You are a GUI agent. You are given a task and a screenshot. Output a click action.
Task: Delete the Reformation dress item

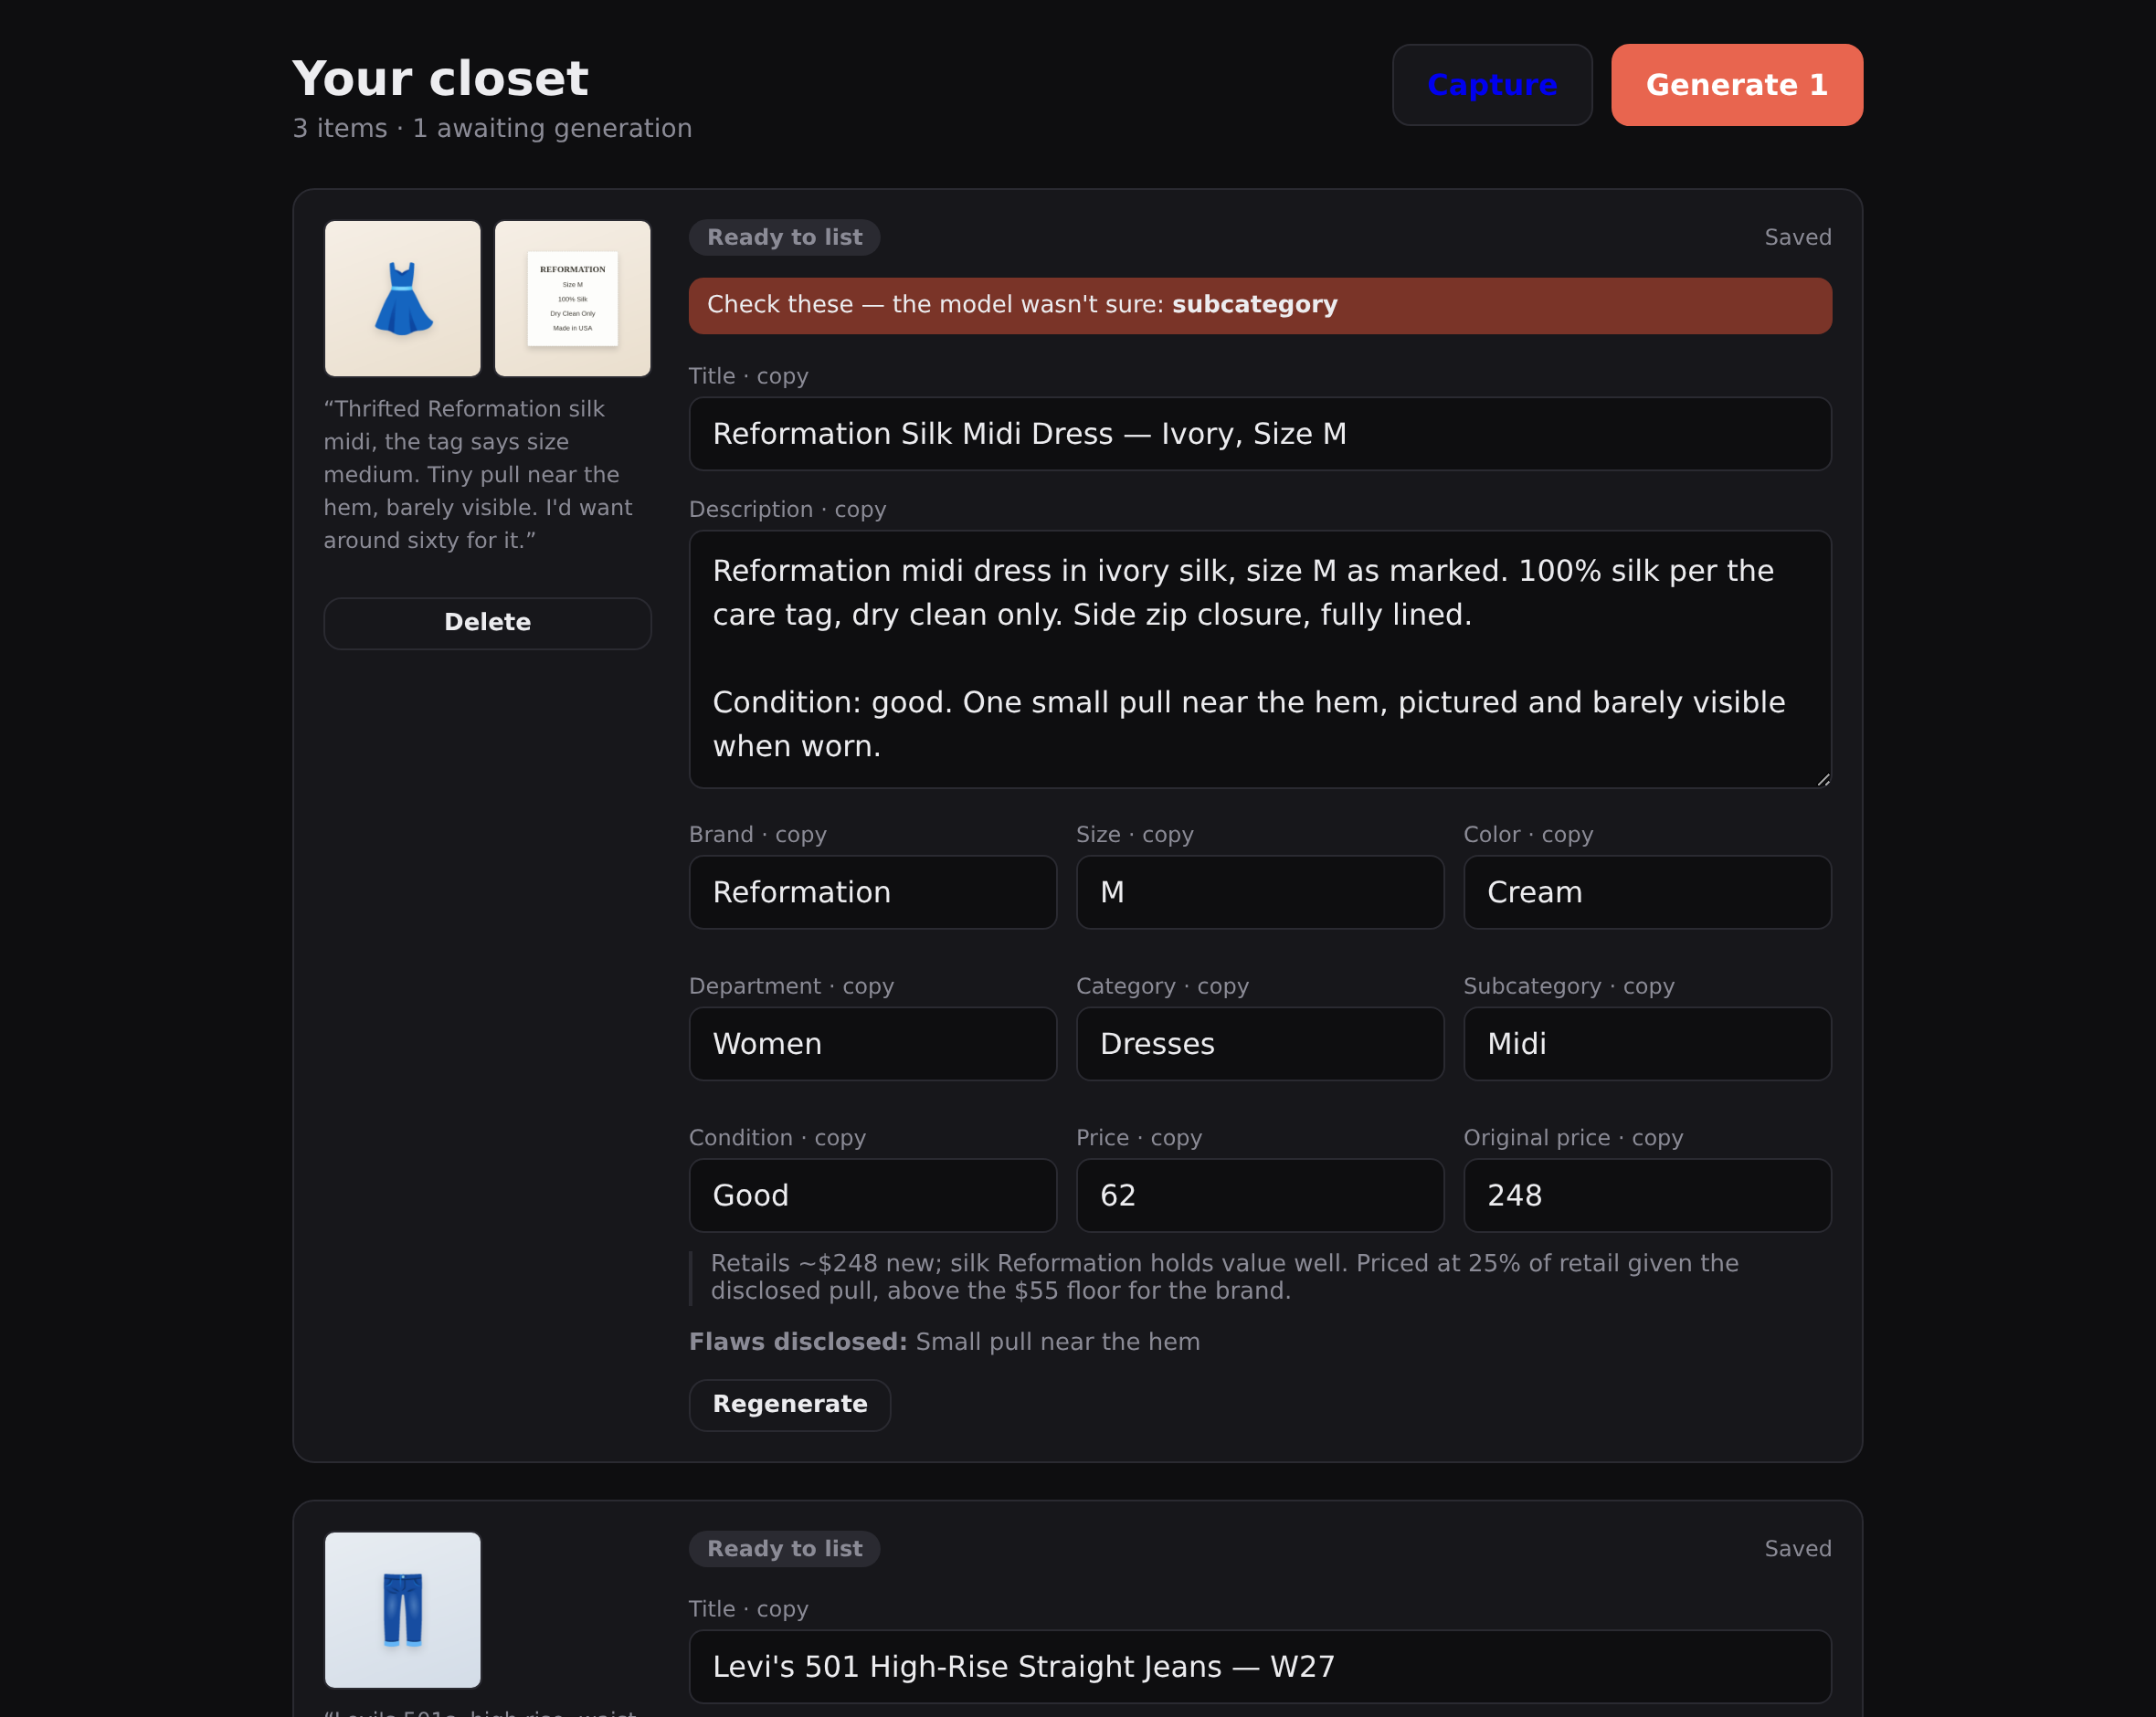point(488,623)
